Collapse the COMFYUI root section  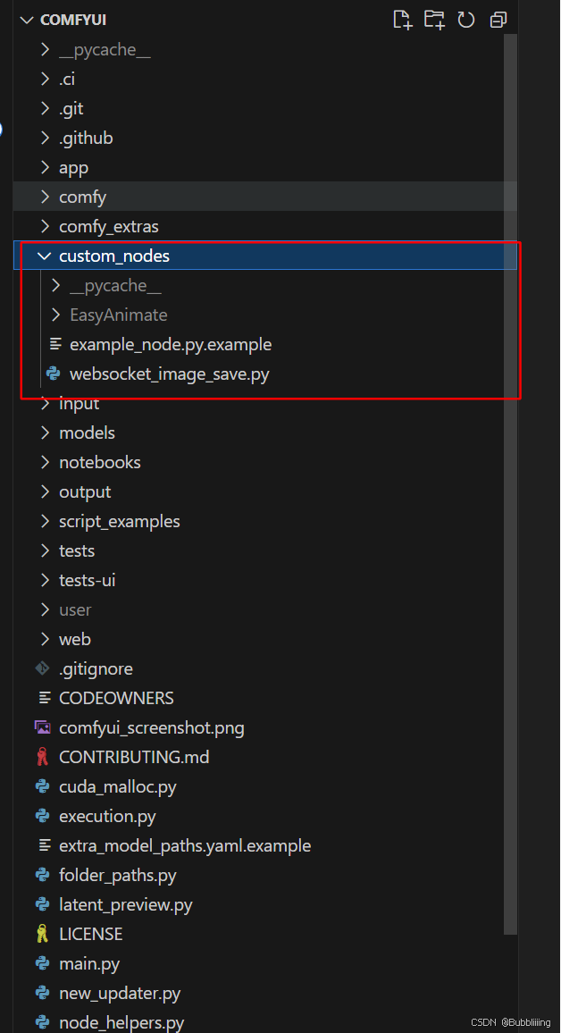(26, 20)
